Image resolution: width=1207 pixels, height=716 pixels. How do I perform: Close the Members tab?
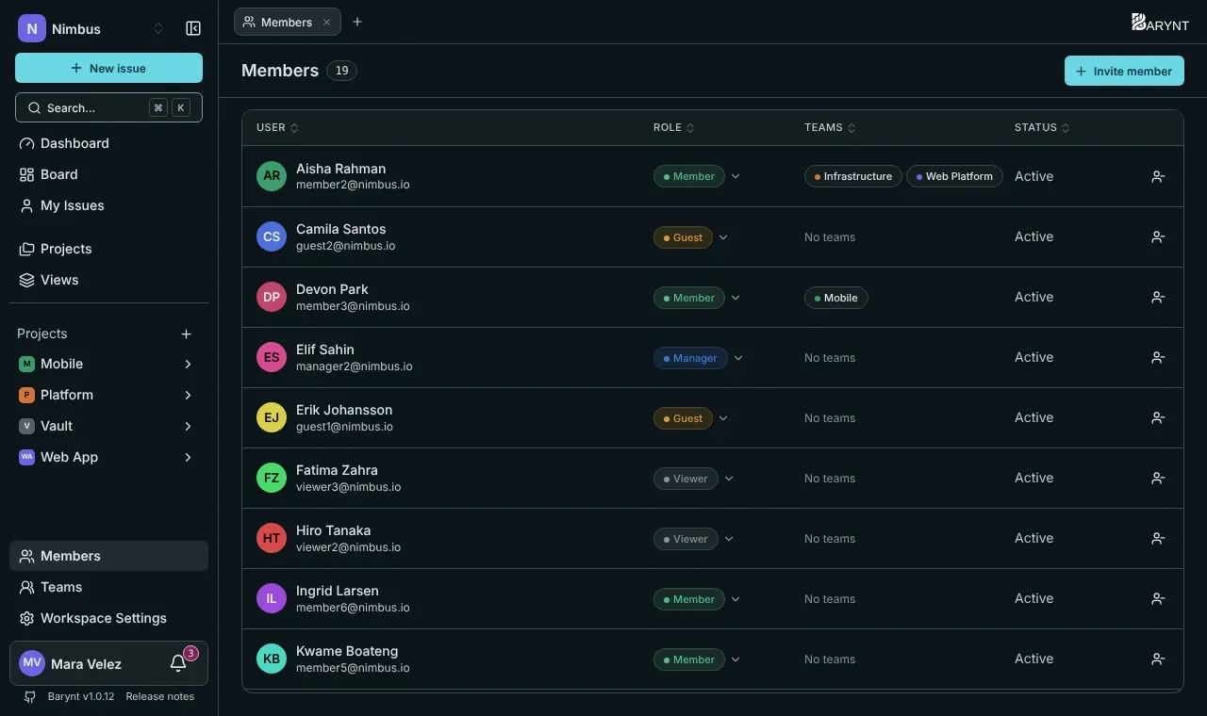pyautogui.click(x=326, y=22)
